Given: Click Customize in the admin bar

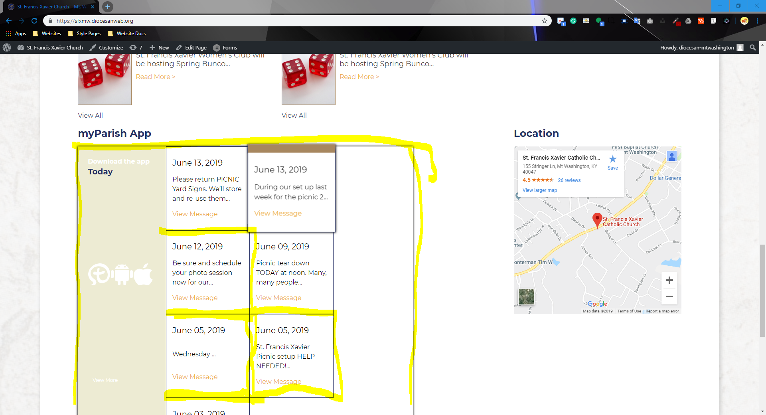Looking at the screenshot, I should tap(107, 47).
